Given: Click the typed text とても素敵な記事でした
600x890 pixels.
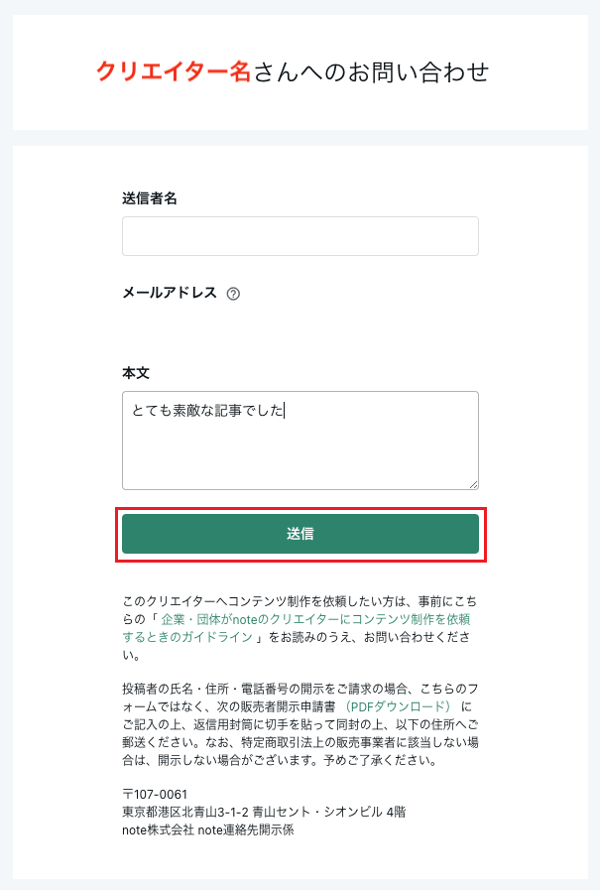Looking at the screenshot, I should tap(207, 409).
